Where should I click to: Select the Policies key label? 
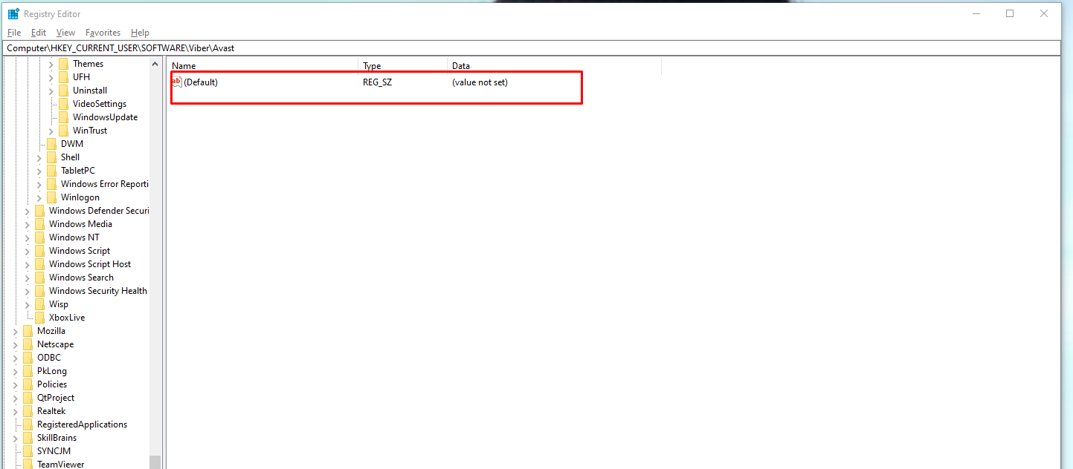(x=52, y=384)
